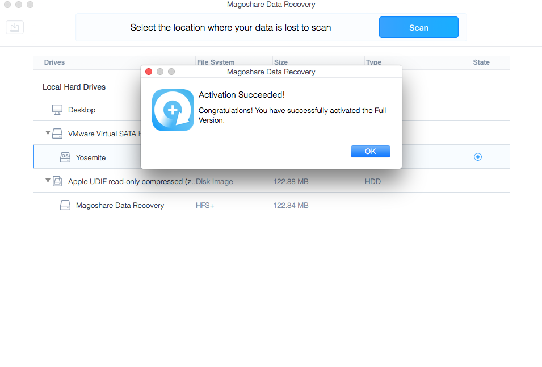This screenshot has height=367, width=542.
Task: Click the 122.88 MB size value
Action: point(291,181)
